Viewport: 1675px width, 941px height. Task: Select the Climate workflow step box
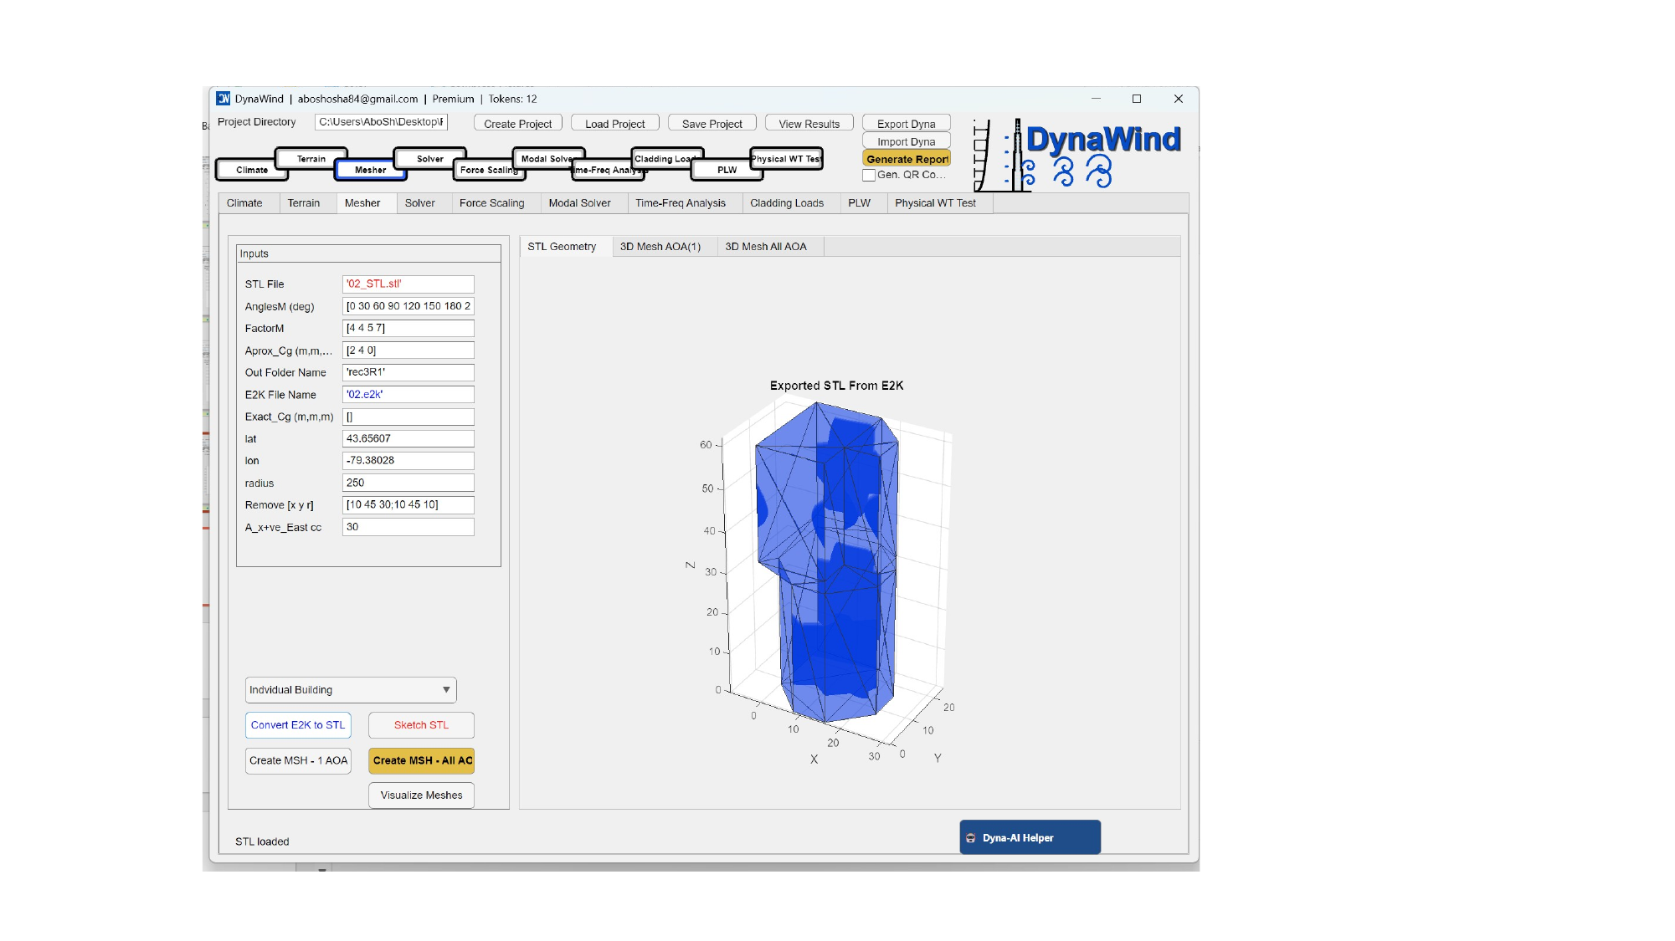click(251, 170)
